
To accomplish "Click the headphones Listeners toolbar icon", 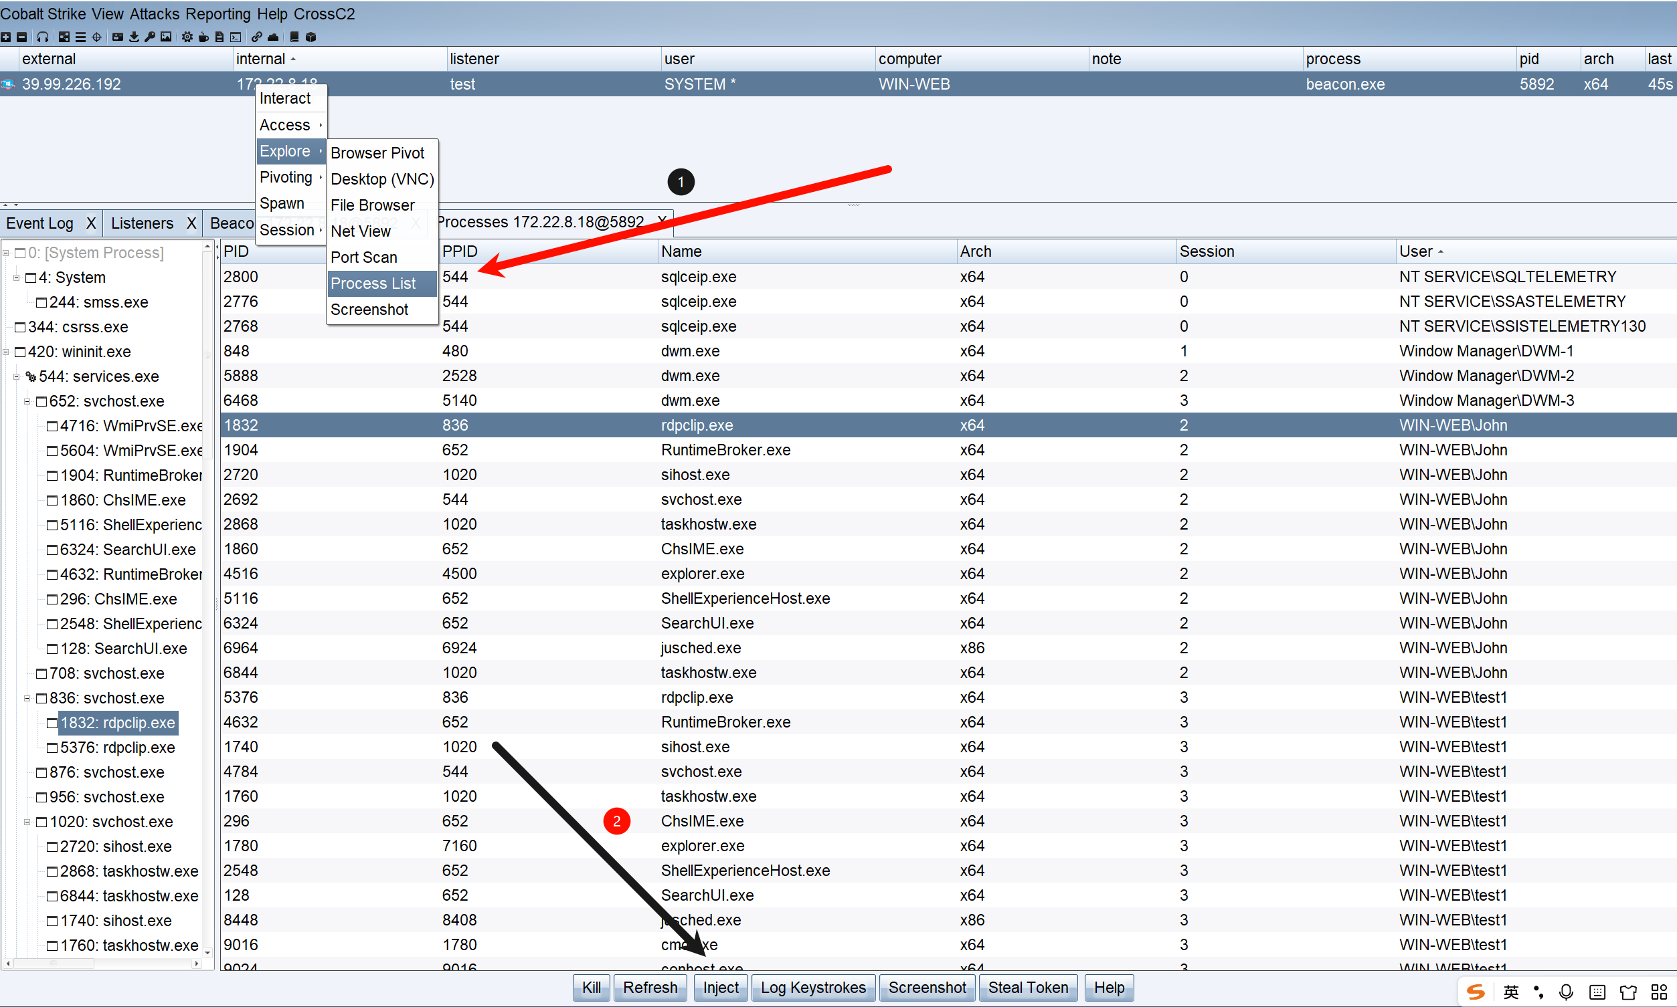I will pos(43,37).
